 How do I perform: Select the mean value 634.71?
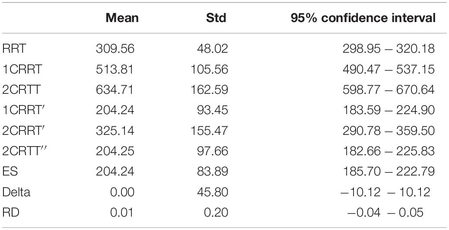(115, 89)
